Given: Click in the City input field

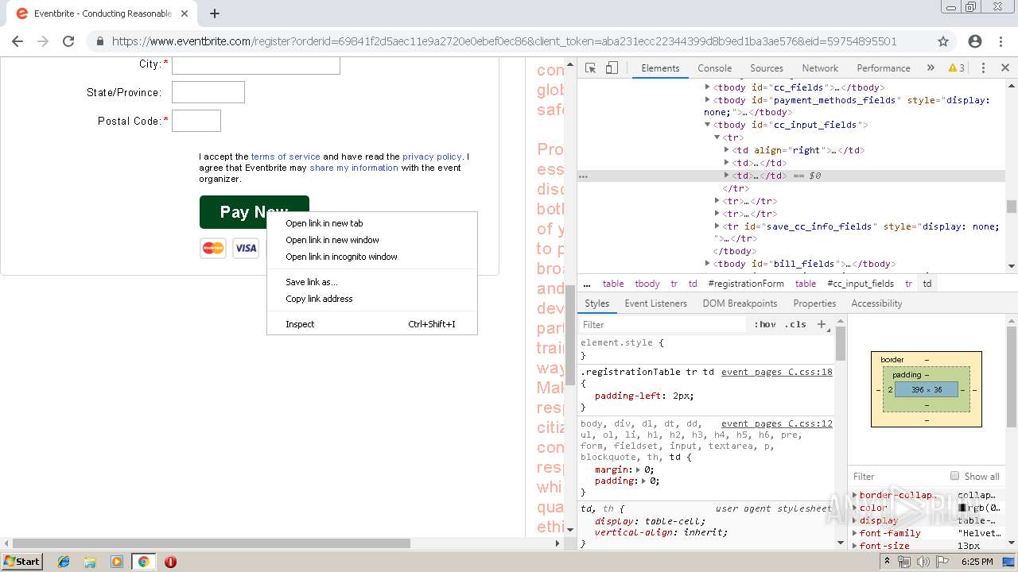Looking at the screenshot, I should click(256, 64).
